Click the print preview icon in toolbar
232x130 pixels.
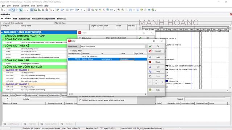pyautogui.click(x=2, y=10)
